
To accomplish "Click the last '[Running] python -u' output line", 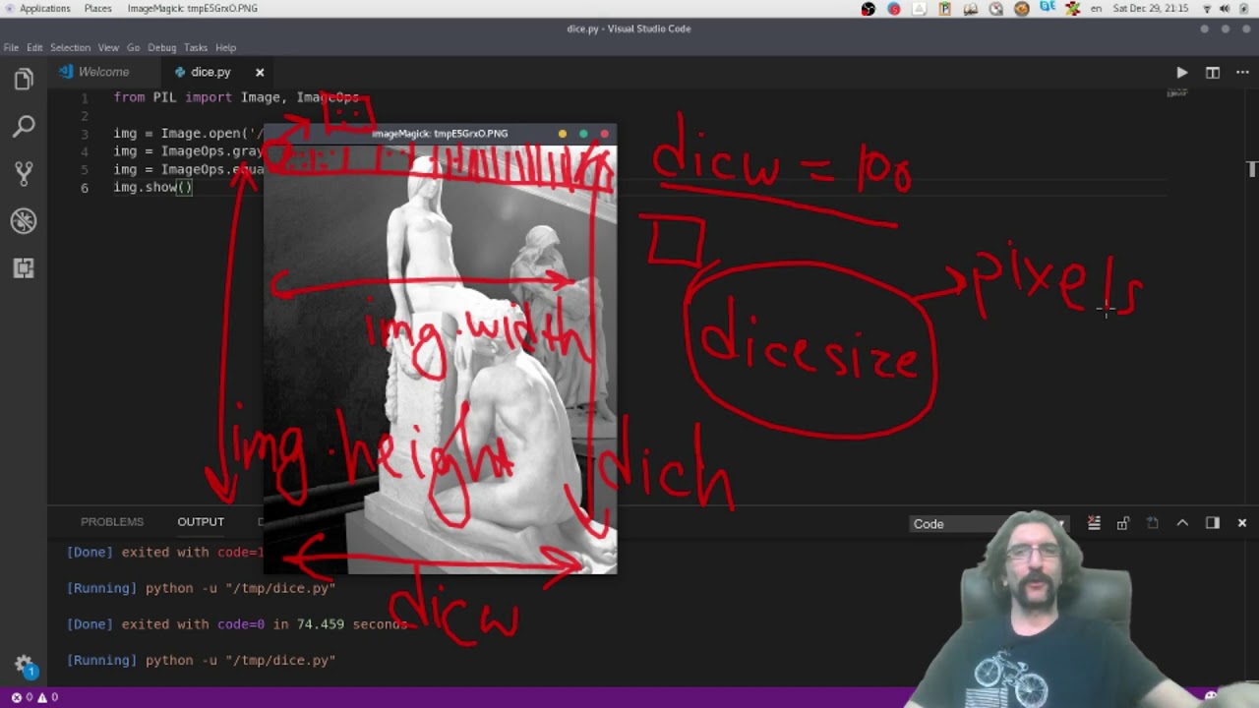I will click(202, 661).
